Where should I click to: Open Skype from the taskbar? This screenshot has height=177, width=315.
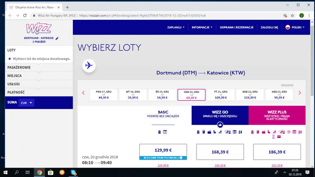[x=73, y=172]
